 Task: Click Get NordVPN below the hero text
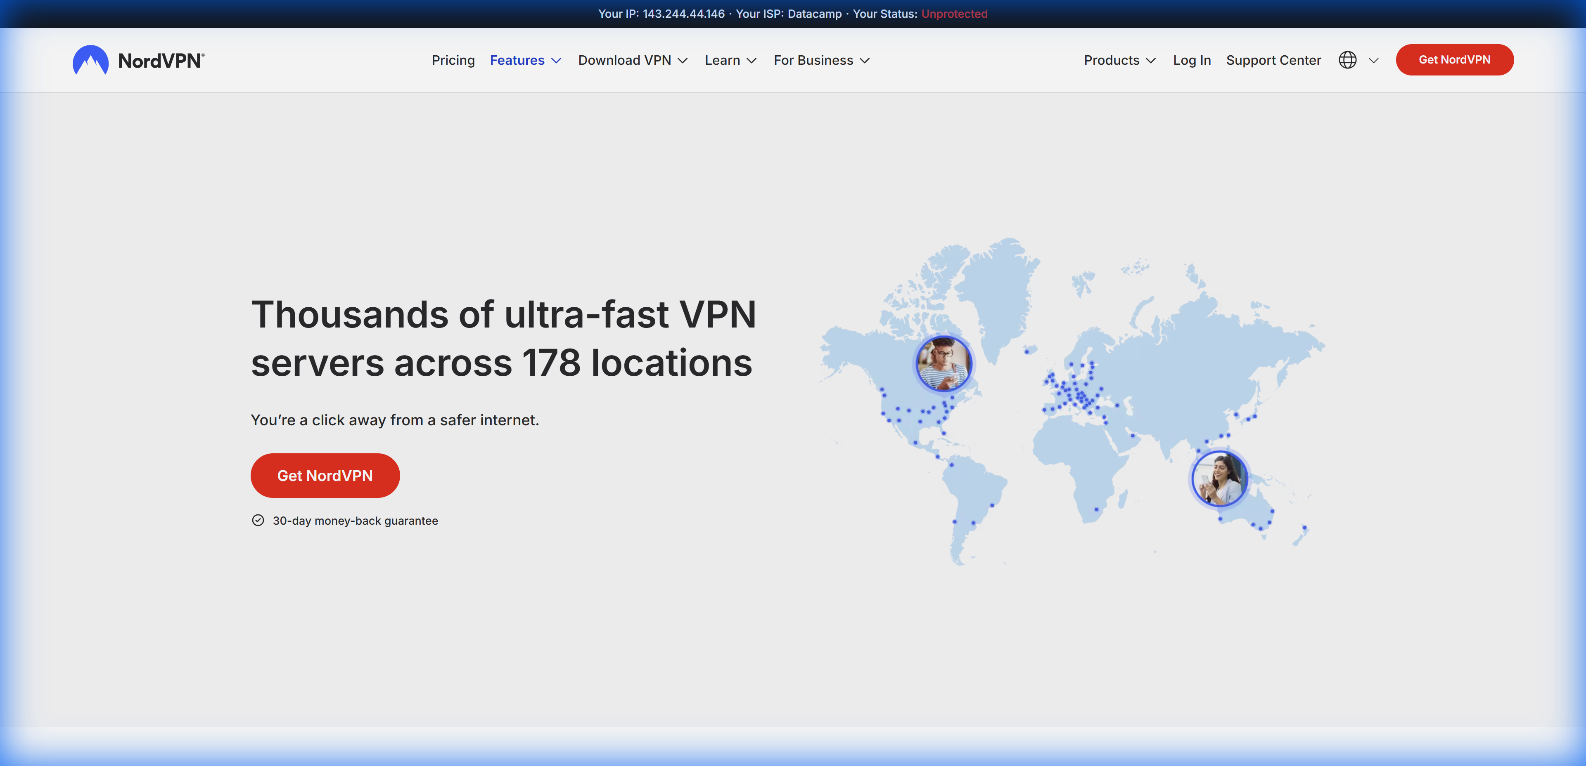pos(325,475)
